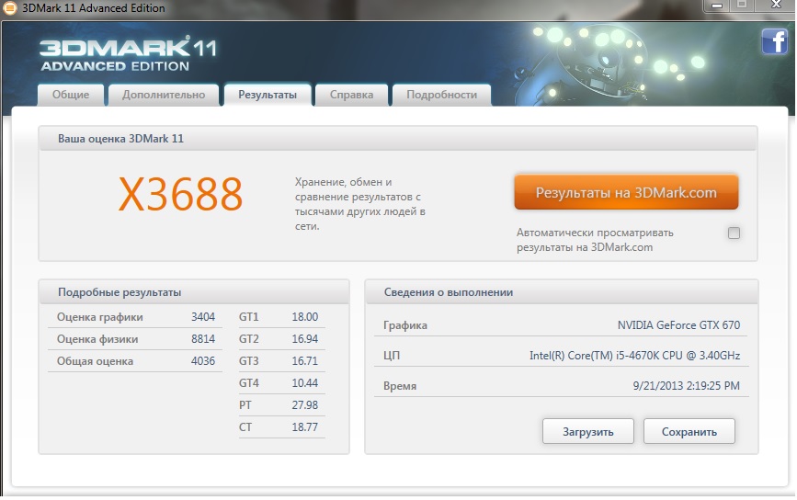Click the Графика label
797x500 pixels.
coord(405,325)
